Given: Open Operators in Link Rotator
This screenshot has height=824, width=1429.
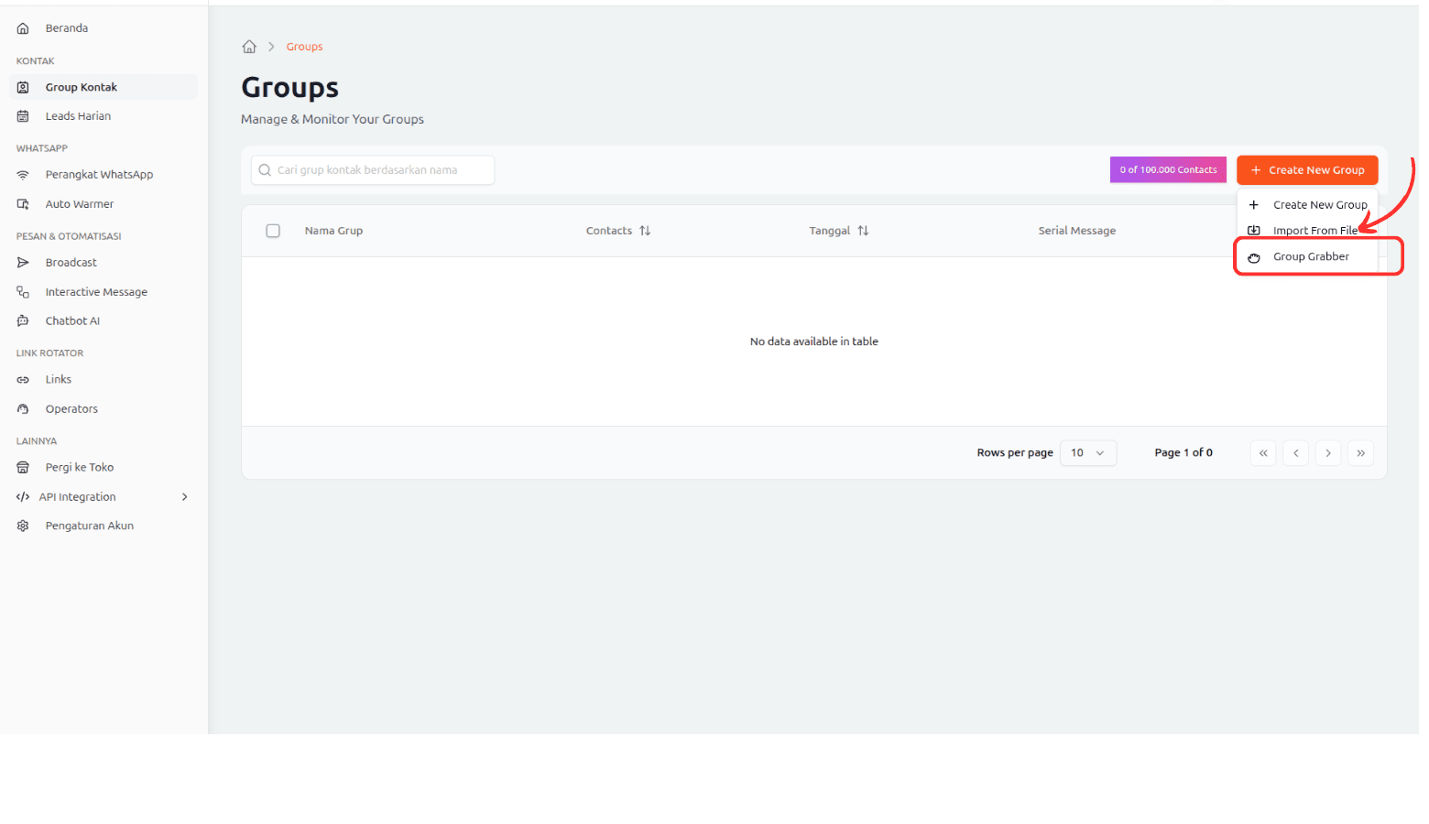Looking at the screenshot, I should 71,409.
